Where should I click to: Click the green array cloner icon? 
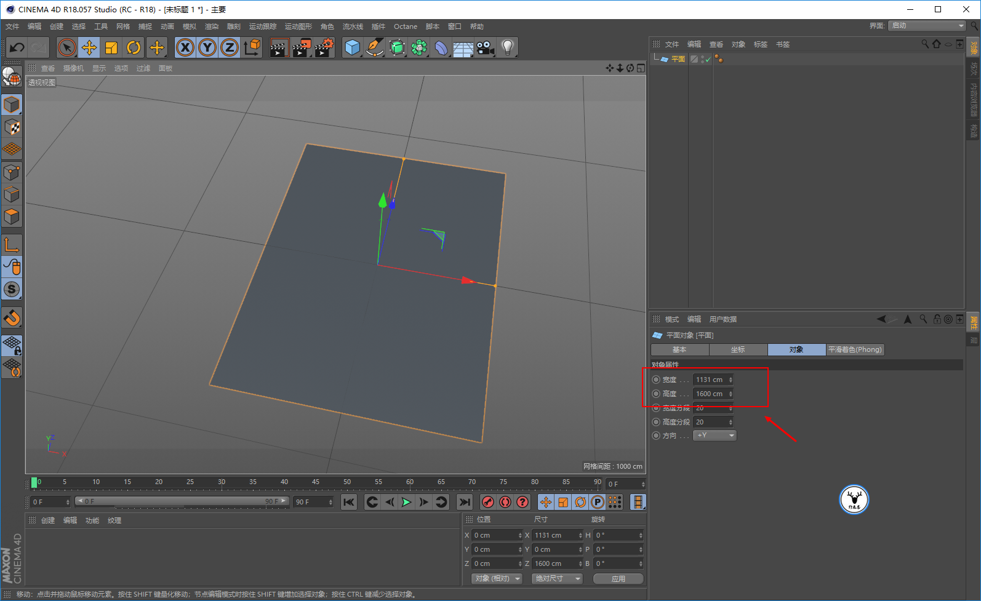pos(419,47)
